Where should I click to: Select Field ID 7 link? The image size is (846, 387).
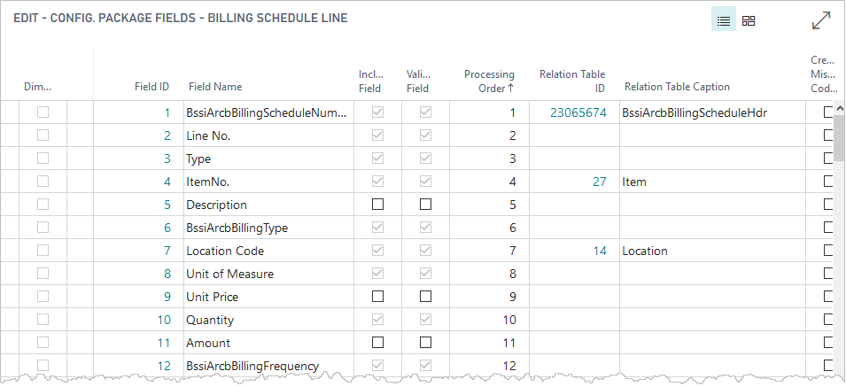coord(166,251)
